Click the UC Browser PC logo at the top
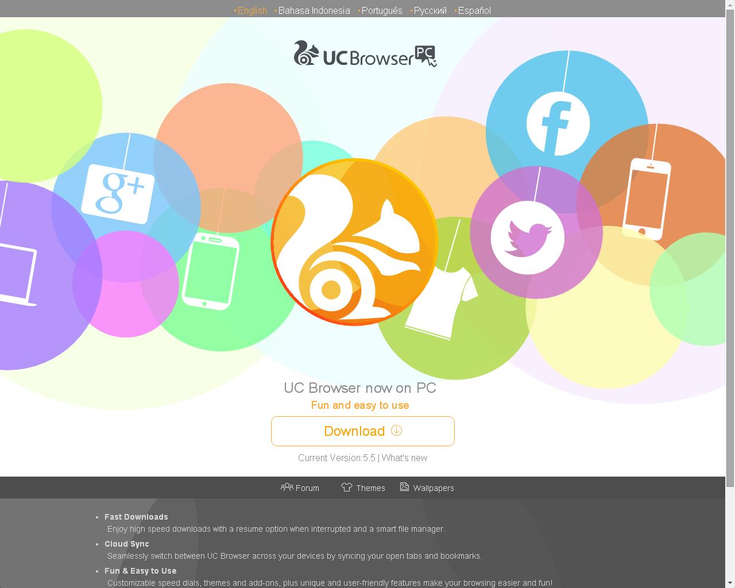The image size is (735, 588). pyautogui.click(x=365, y=54)
